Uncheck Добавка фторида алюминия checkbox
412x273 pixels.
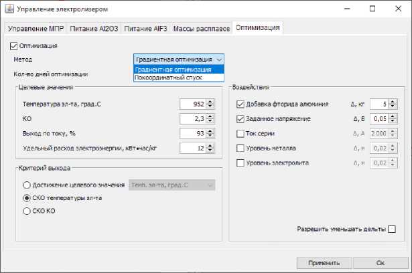tap(241, 104)
